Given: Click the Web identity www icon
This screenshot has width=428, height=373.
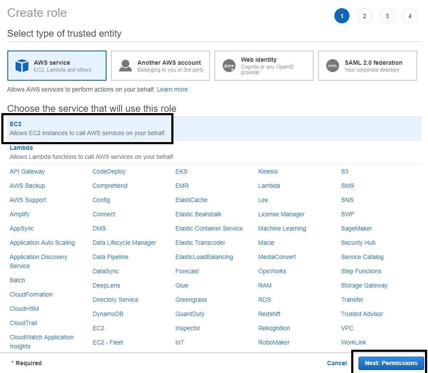Looking at the screenshot, I should coord(229,66).
